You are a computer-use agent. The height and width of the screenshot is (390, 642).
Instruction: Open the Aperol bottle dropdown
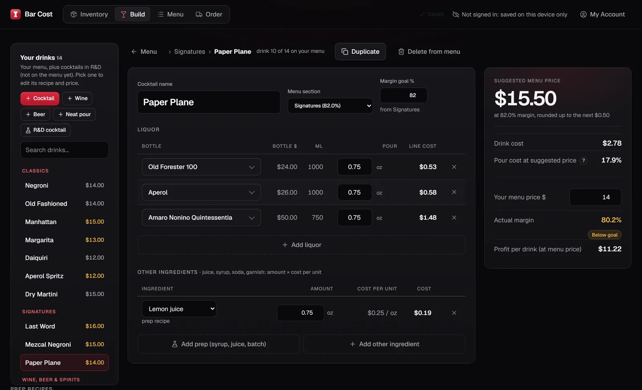point(201,192)
